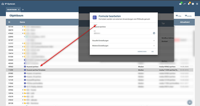This screenshot has width=200, height=106.
Task: Click the Abbrechen button
Action: 142,52
